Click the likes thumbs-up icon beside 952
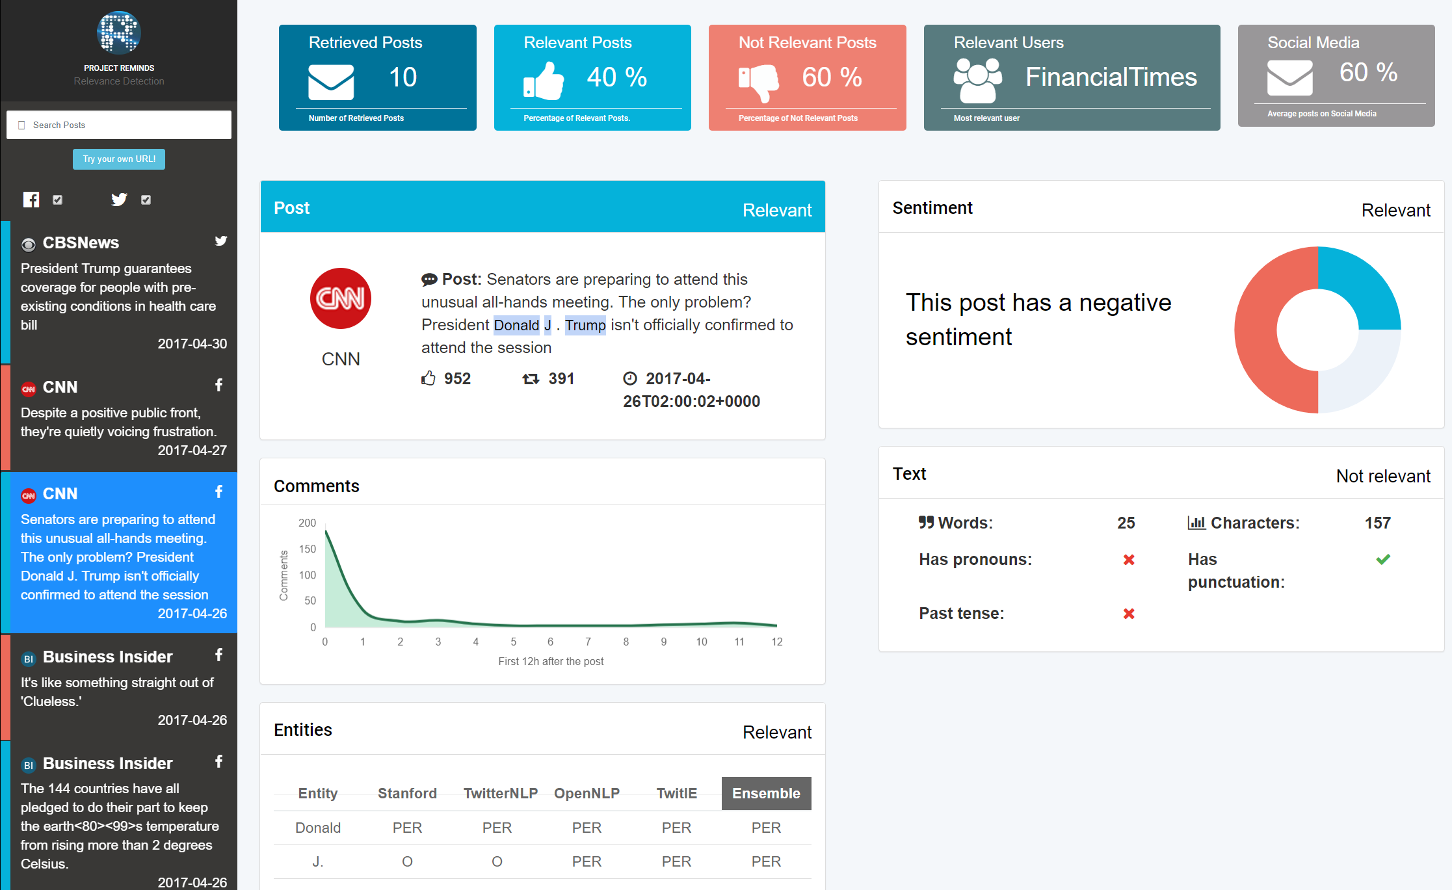Screen dimensions: 1452x890 [x=429, y=378]
